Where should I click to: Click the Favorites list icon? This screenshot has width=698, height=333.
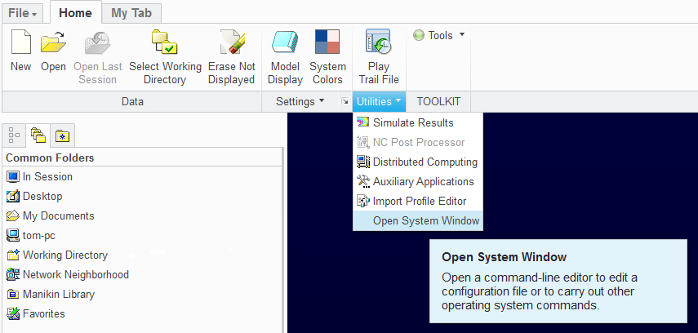pyautogui.click(x=13, y=314)
